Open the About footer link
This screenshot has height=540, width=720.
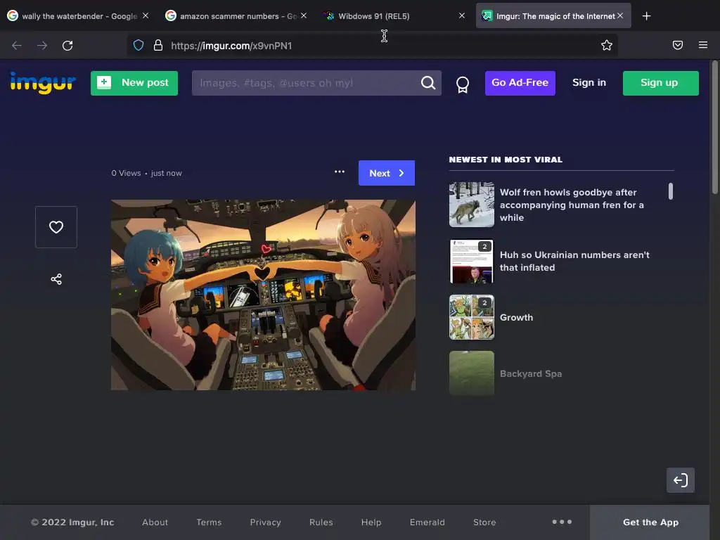click(155, 522)
